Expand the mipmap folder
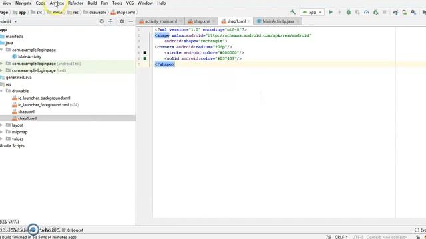The width and height of the screenshot is (426, 239). (x=1, y=132)
